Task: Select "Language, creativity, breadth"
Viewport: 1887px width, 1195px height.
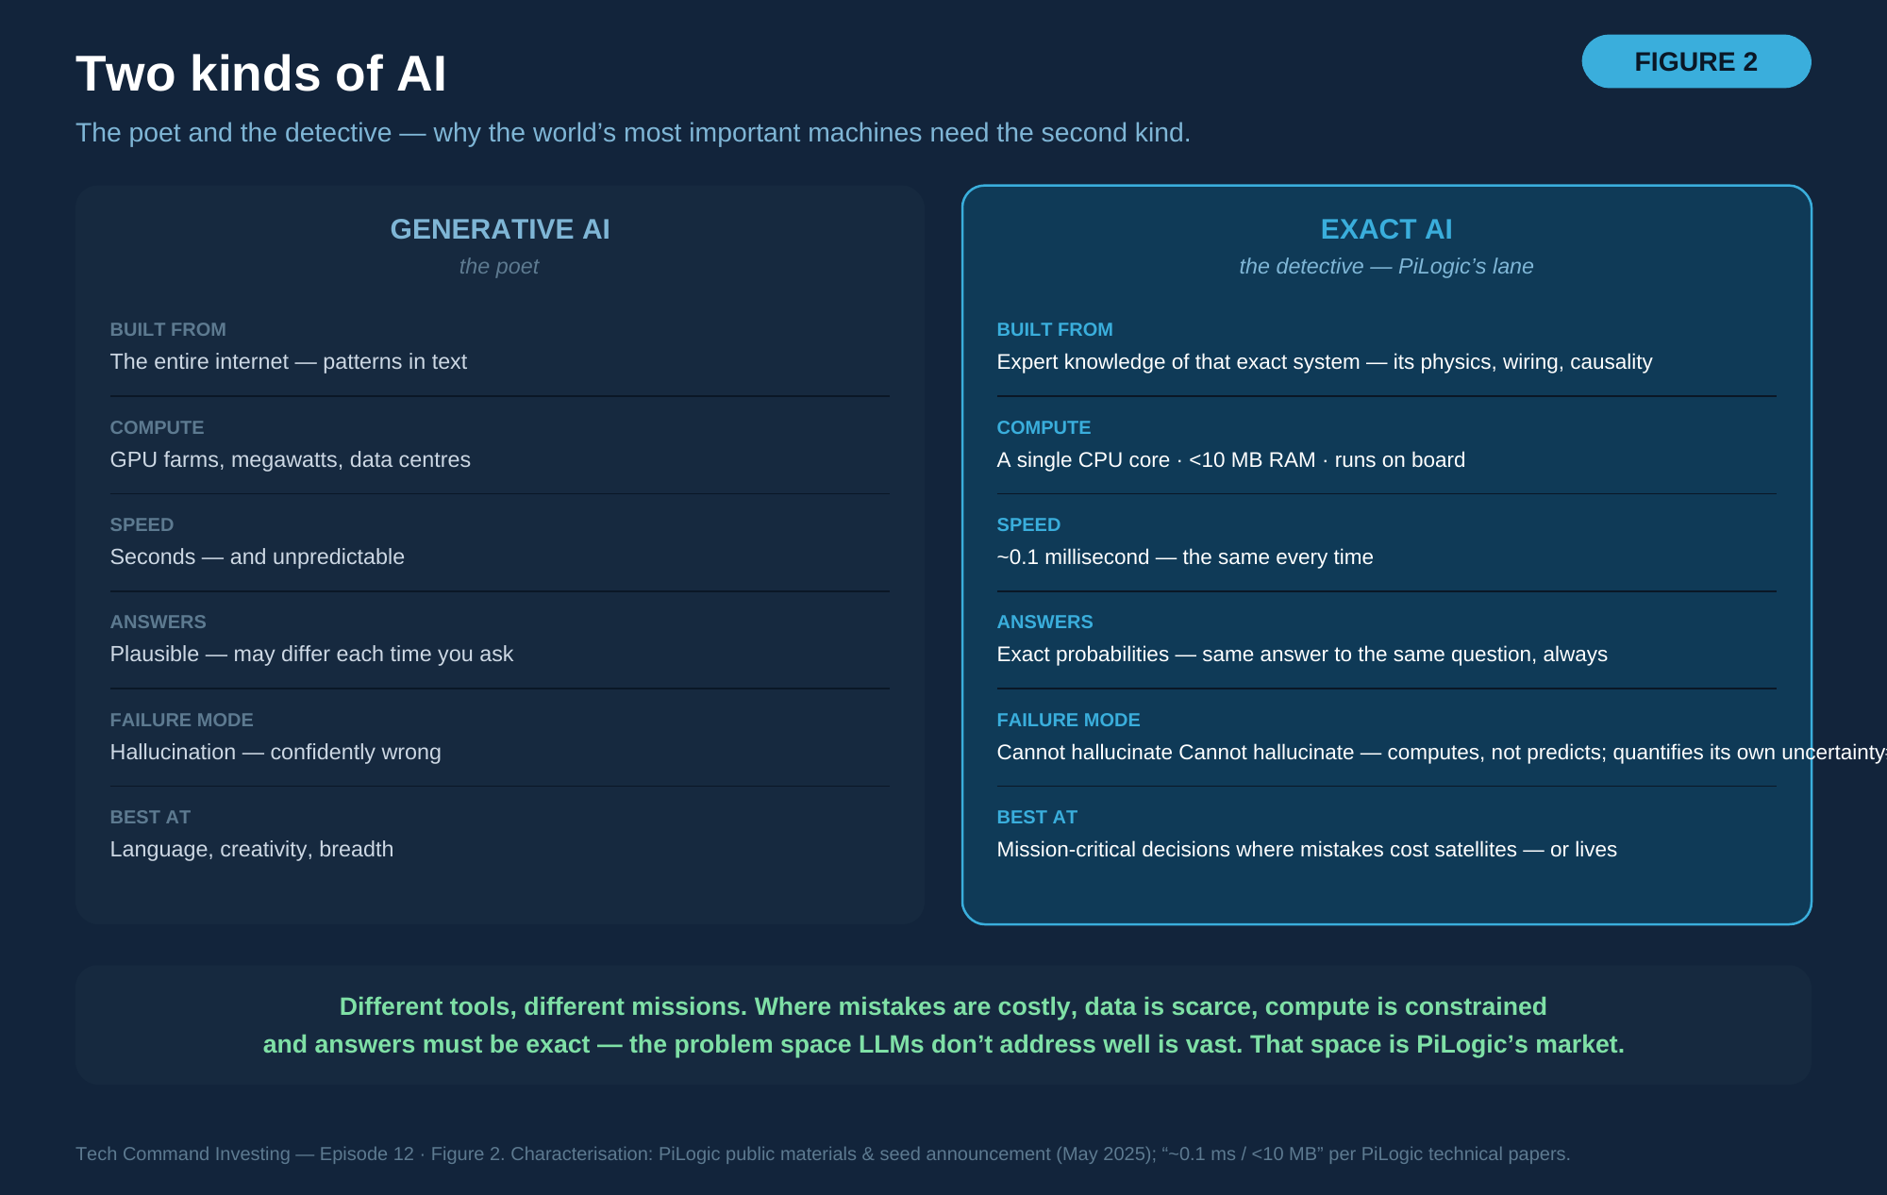Action: 252,850
